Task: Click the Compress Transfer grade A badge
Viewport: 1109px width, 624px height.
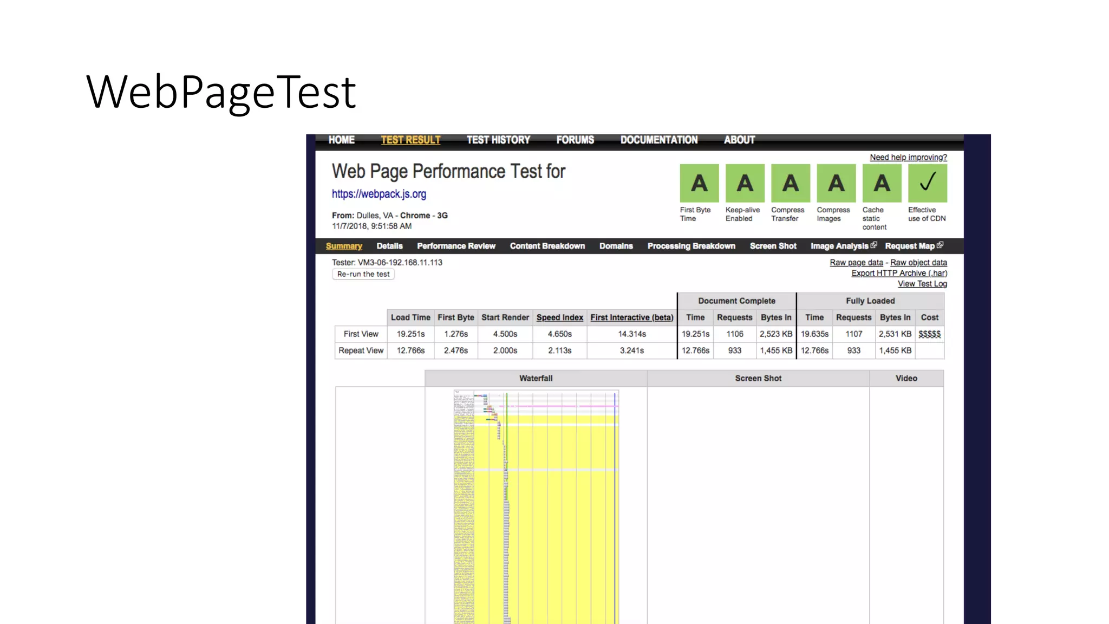Action: 791,183
